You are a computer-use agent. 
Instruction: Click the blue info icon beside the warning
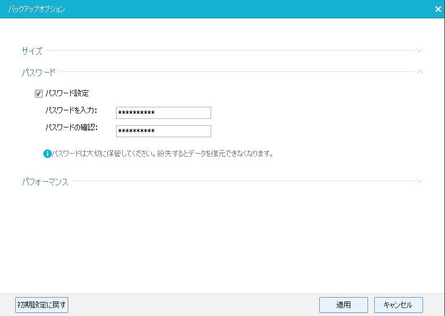tap(47, 154)
